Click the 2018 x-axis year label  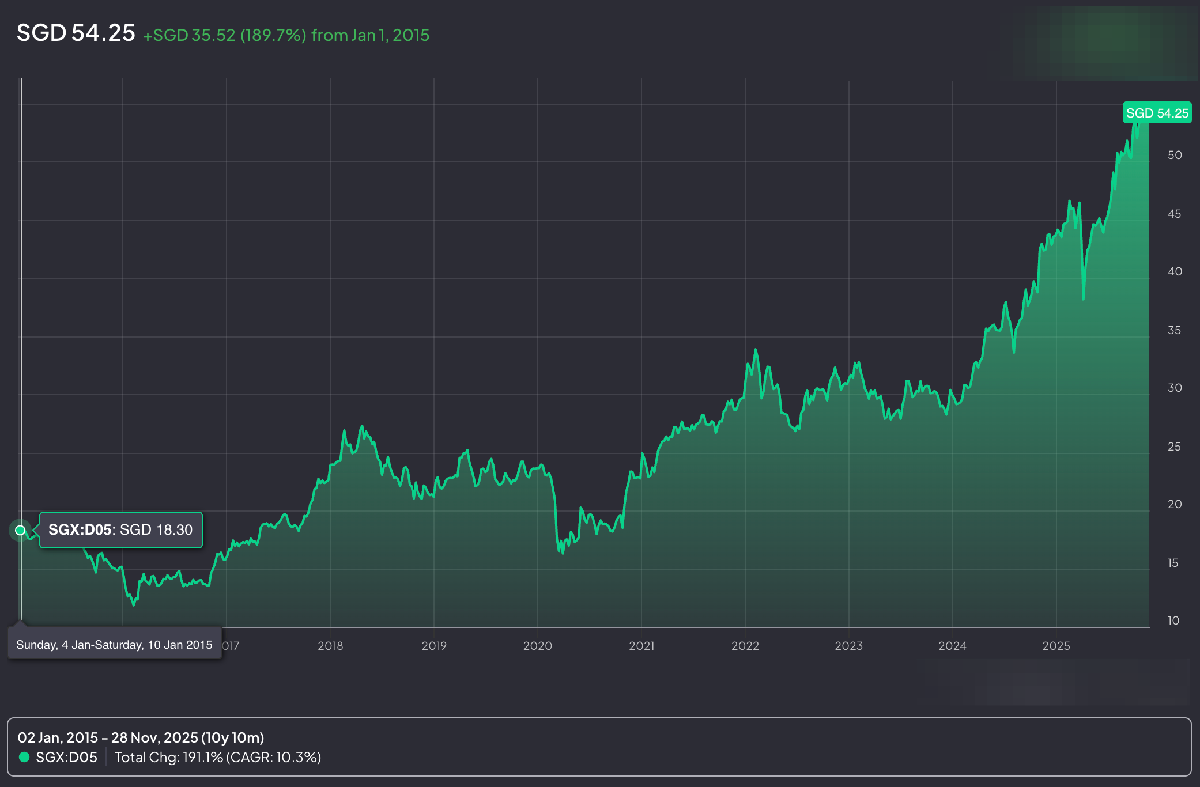pos(330,646)
